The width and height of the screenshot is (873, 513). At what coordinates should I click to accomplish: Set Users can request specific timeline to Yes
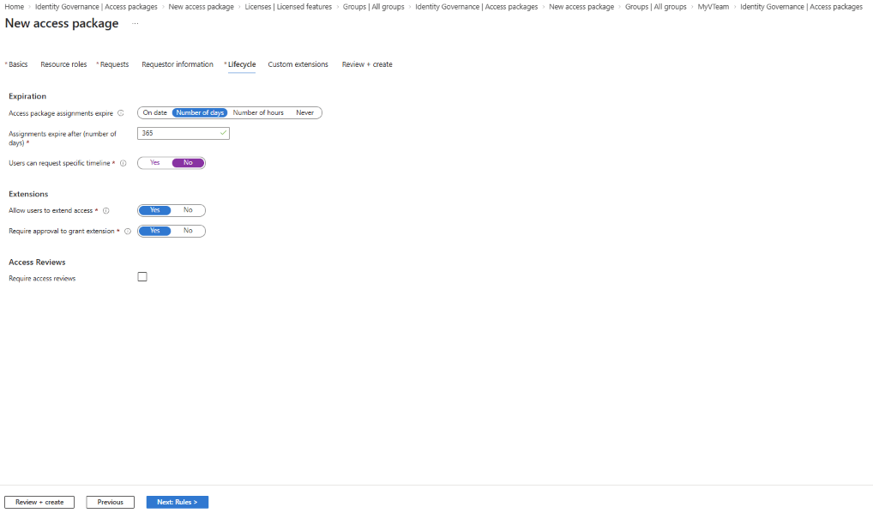(x=154, y=163)
